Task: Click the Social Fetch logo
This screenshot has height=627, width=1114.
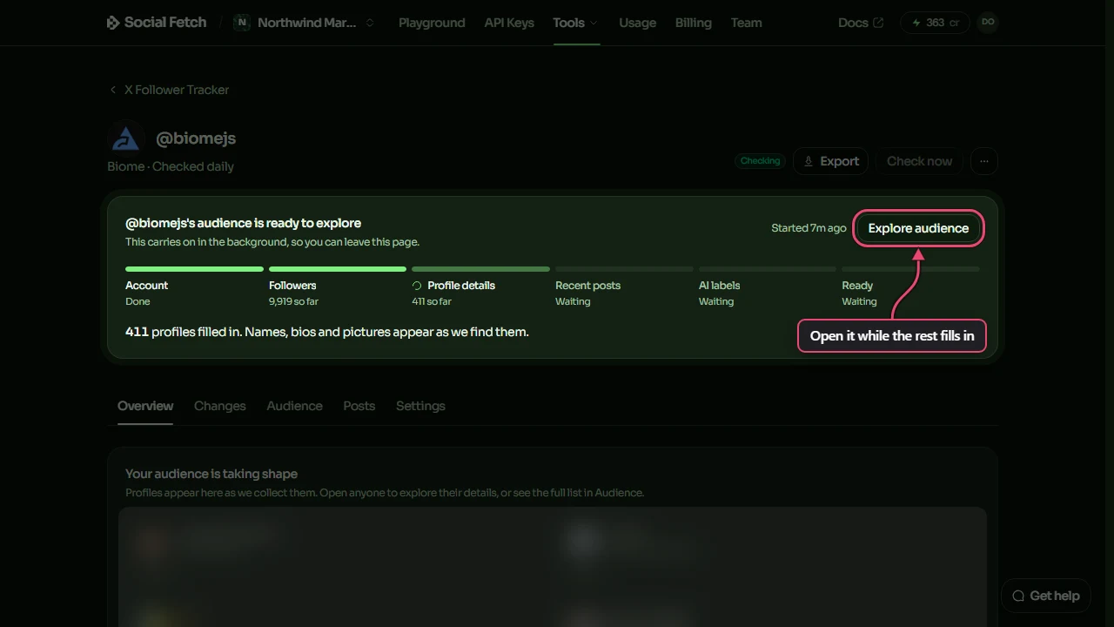Action: (157, 23)
